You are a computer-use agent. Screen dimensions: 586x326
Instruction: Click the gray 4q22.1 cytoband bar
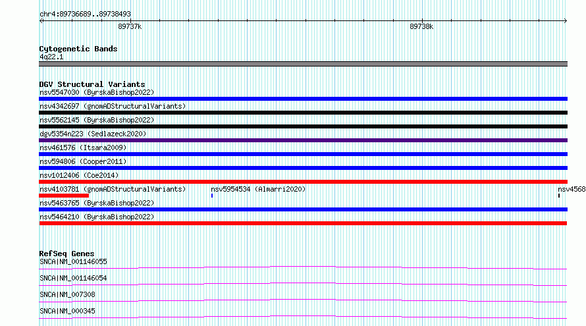coord(303,64)
